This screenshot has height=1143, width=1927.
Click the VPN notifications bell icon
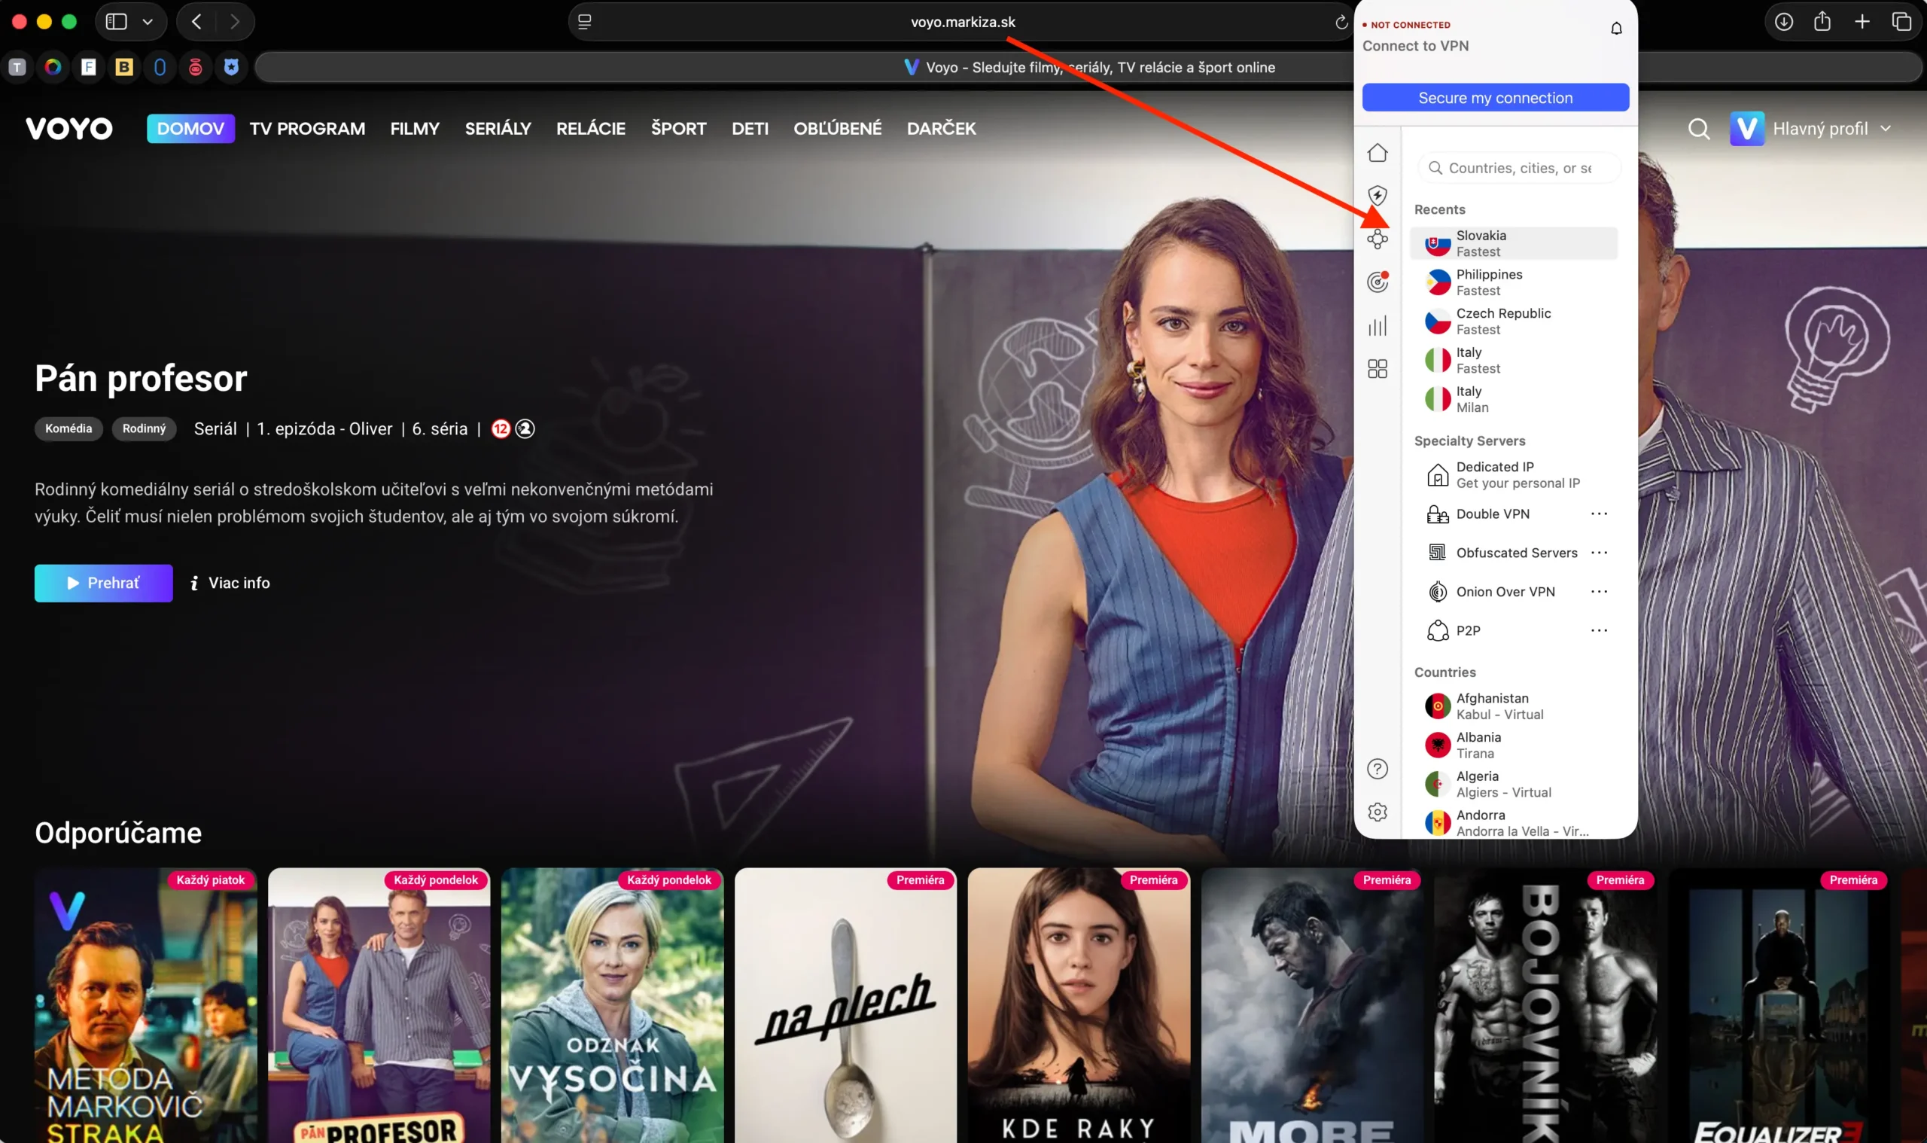tap(1616, 29)
